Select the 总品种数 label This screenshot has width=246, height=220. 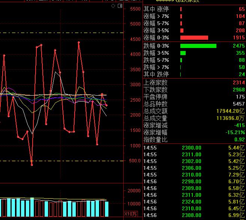tap(156, 104)
